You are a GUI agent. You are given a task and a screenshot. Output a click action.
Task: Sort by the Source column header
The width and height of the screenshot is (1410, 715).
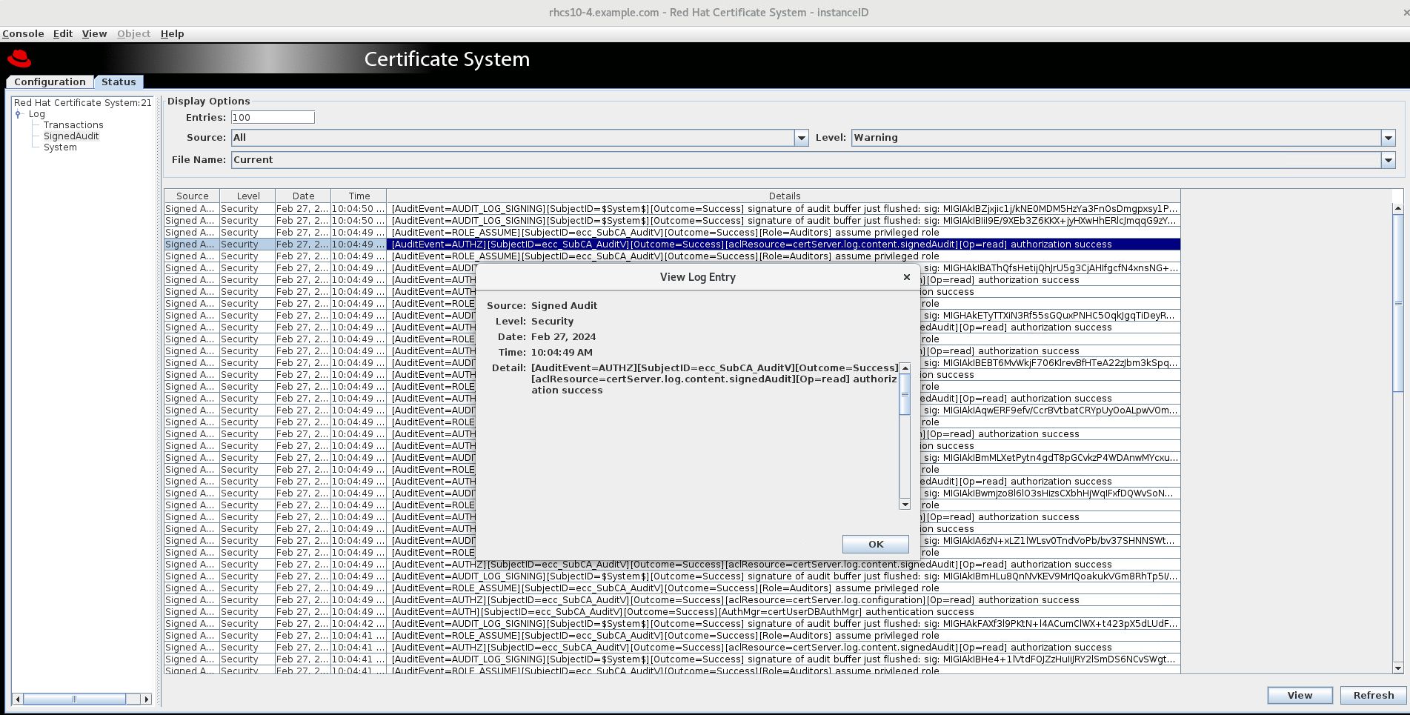[192, 196]
